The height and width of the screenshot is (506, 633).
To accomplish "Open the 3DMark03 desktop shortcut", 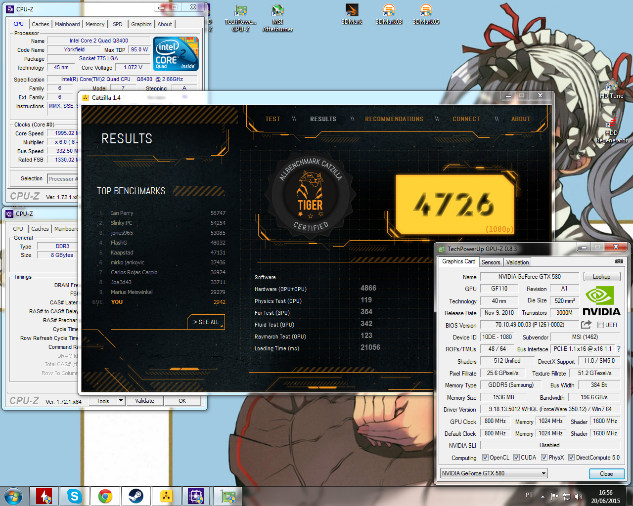I will tap(389, 14).
